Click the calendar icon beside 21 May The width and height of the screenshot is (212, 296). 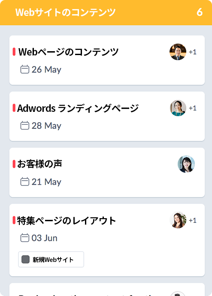click(24, 182)
